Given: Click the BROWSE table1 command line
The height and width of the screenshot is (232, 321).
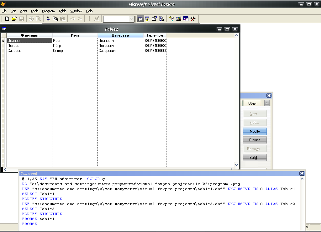Looking at the screenshot, I should 38,219.
